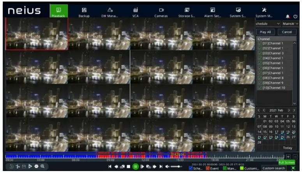Click the digital zoom magnifier icon
The image size is (302, 173).
pos(42,166)
